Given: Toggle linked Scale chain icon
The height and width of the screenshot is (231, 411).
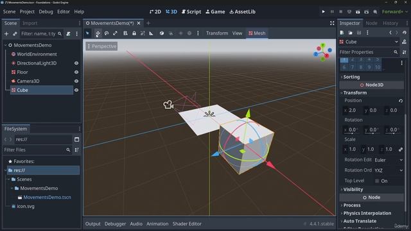Looking at the screenshot, I should point(401,150).
